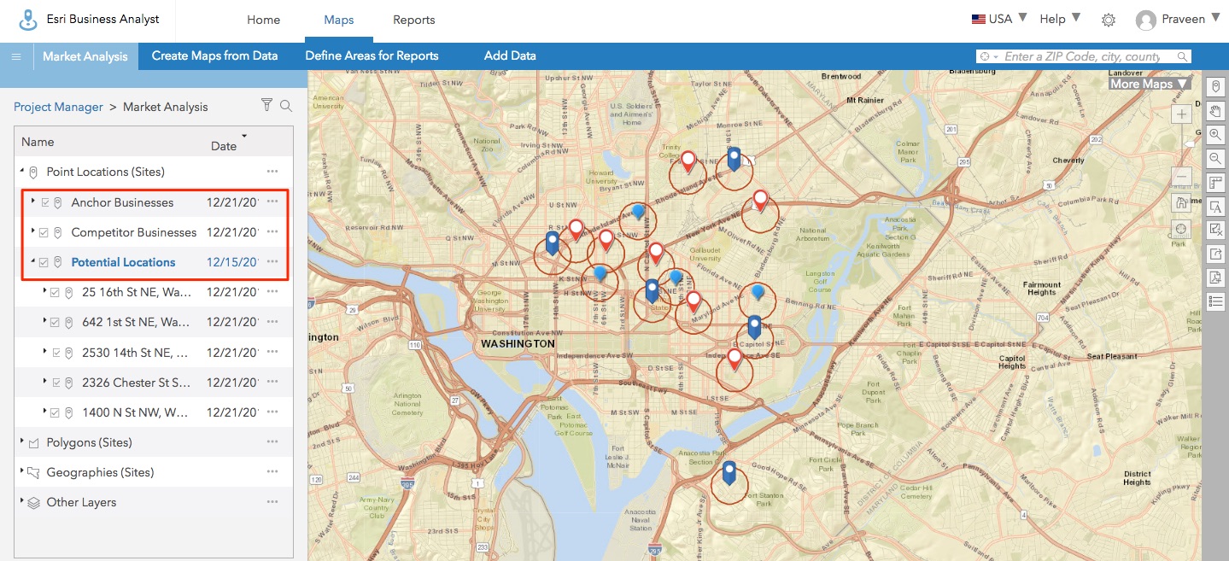The image size is (1229, 561).
Task: Select the erase drawings tool
Action: click(1215, 230)
